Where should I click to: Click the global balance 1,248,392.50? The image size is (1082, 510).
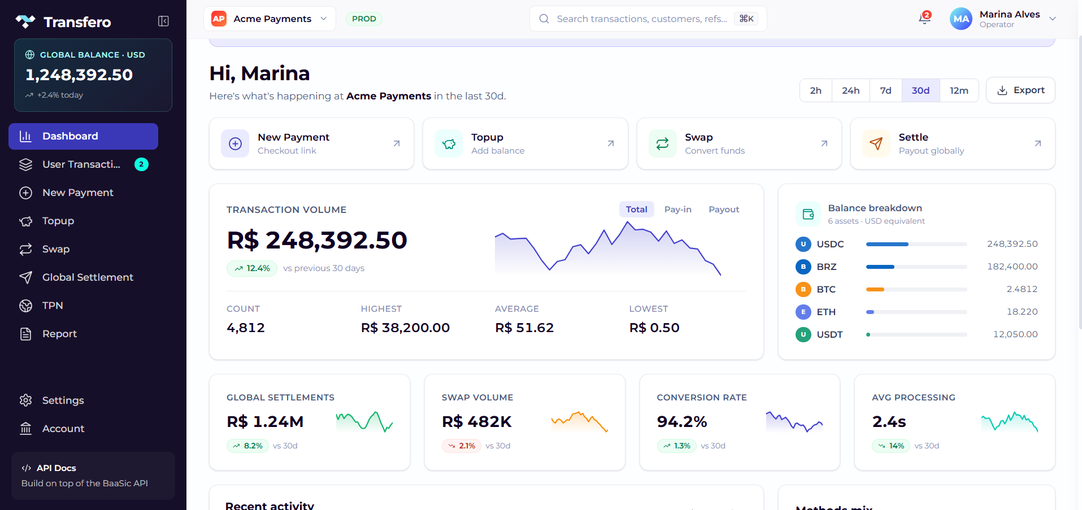[79, 75]
